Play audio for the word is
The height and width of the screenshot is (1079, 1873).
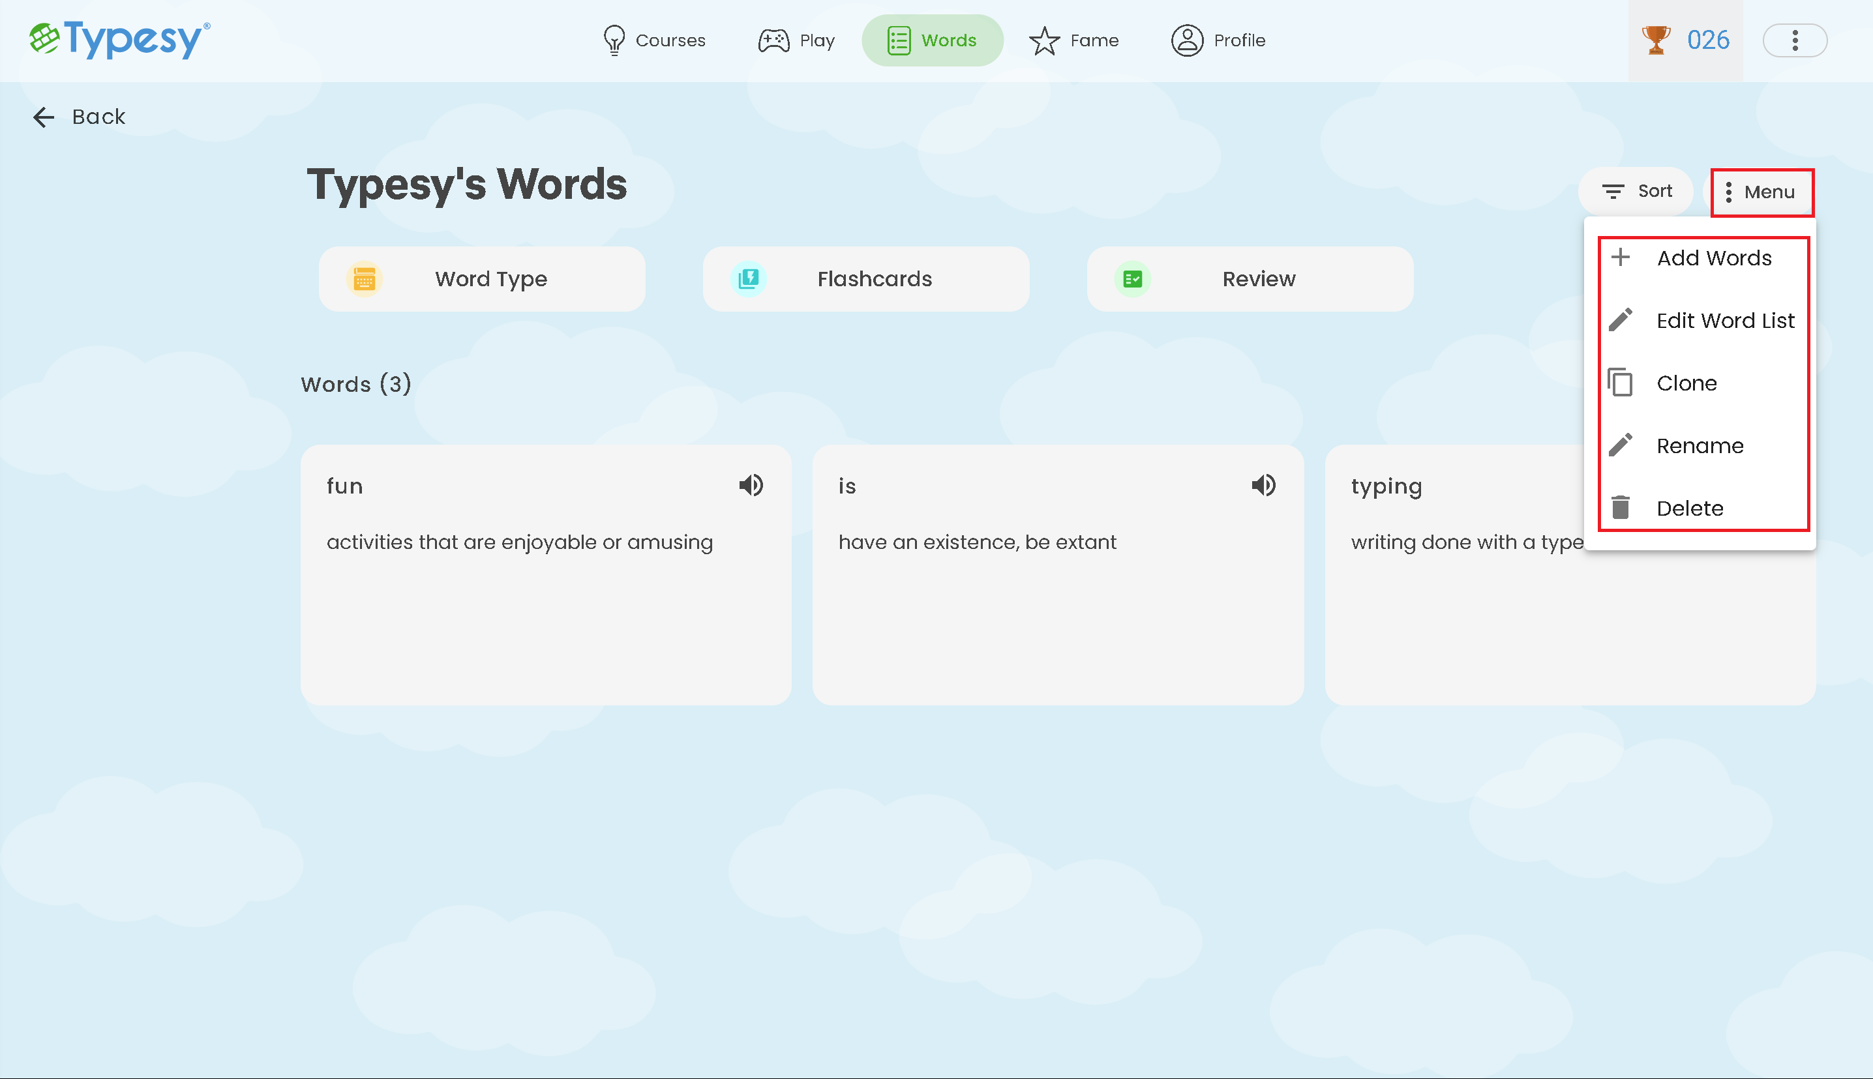point(1264,486)
